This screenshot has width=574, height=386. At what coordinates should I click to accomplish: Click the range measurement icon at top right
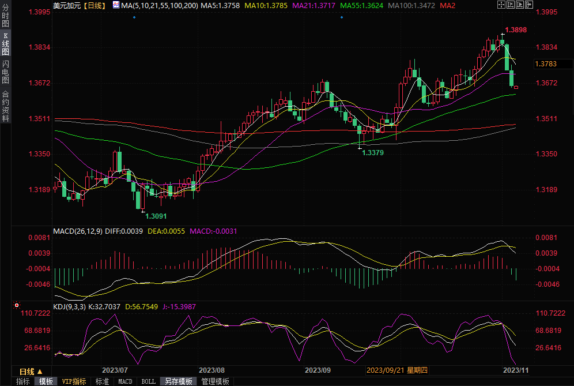point(509,5)
